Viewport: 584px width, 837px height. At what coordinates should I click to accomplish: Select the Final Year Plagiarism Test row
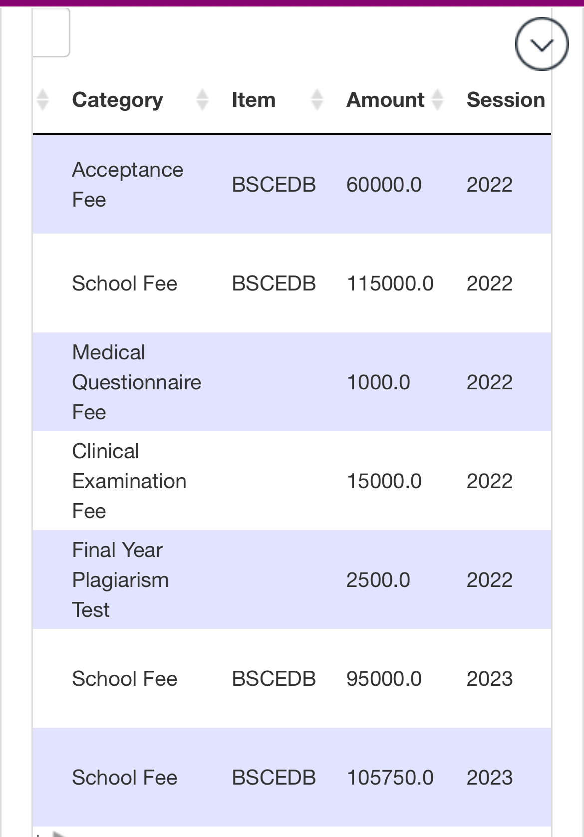(292, 580)
